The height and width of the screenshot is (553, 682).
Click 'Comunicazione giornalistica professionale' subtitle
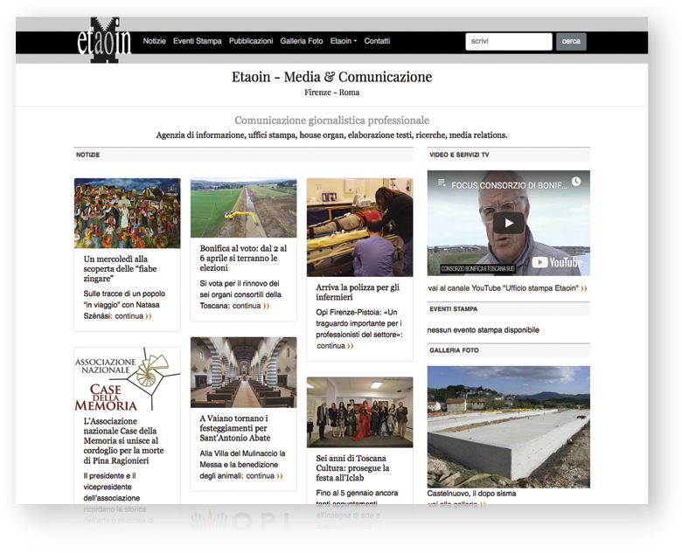tap(332, 121)
